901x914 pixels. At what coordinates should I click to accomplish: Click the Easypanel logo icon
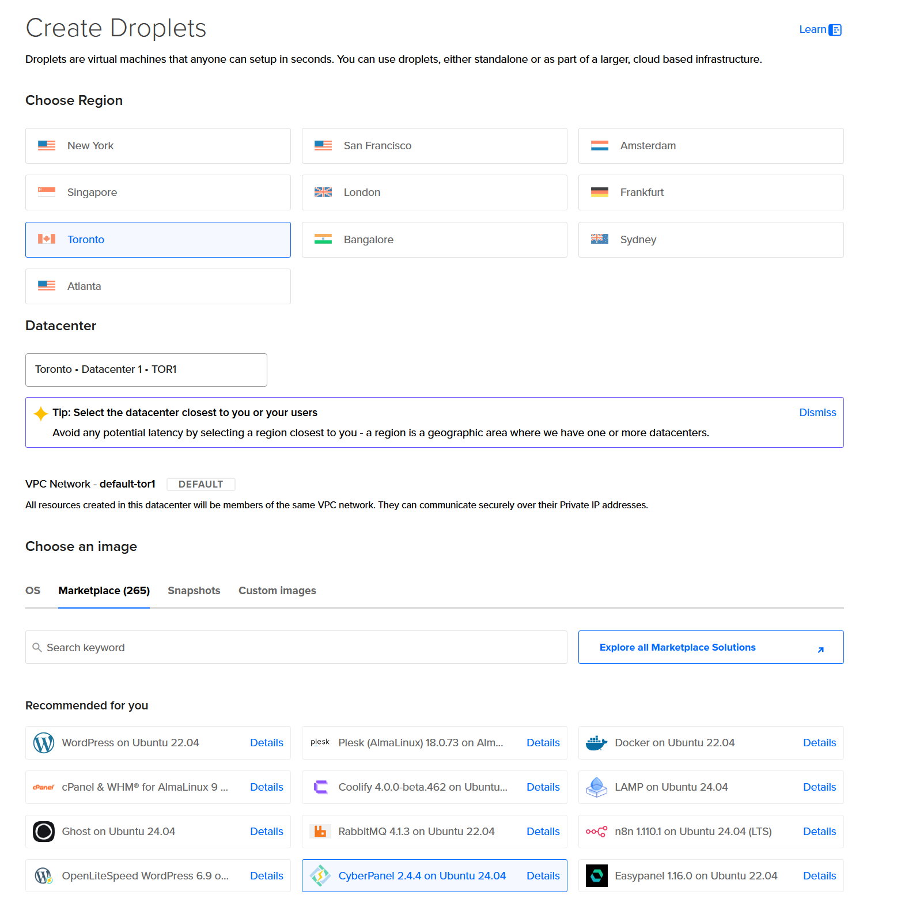tap(596, 876)
